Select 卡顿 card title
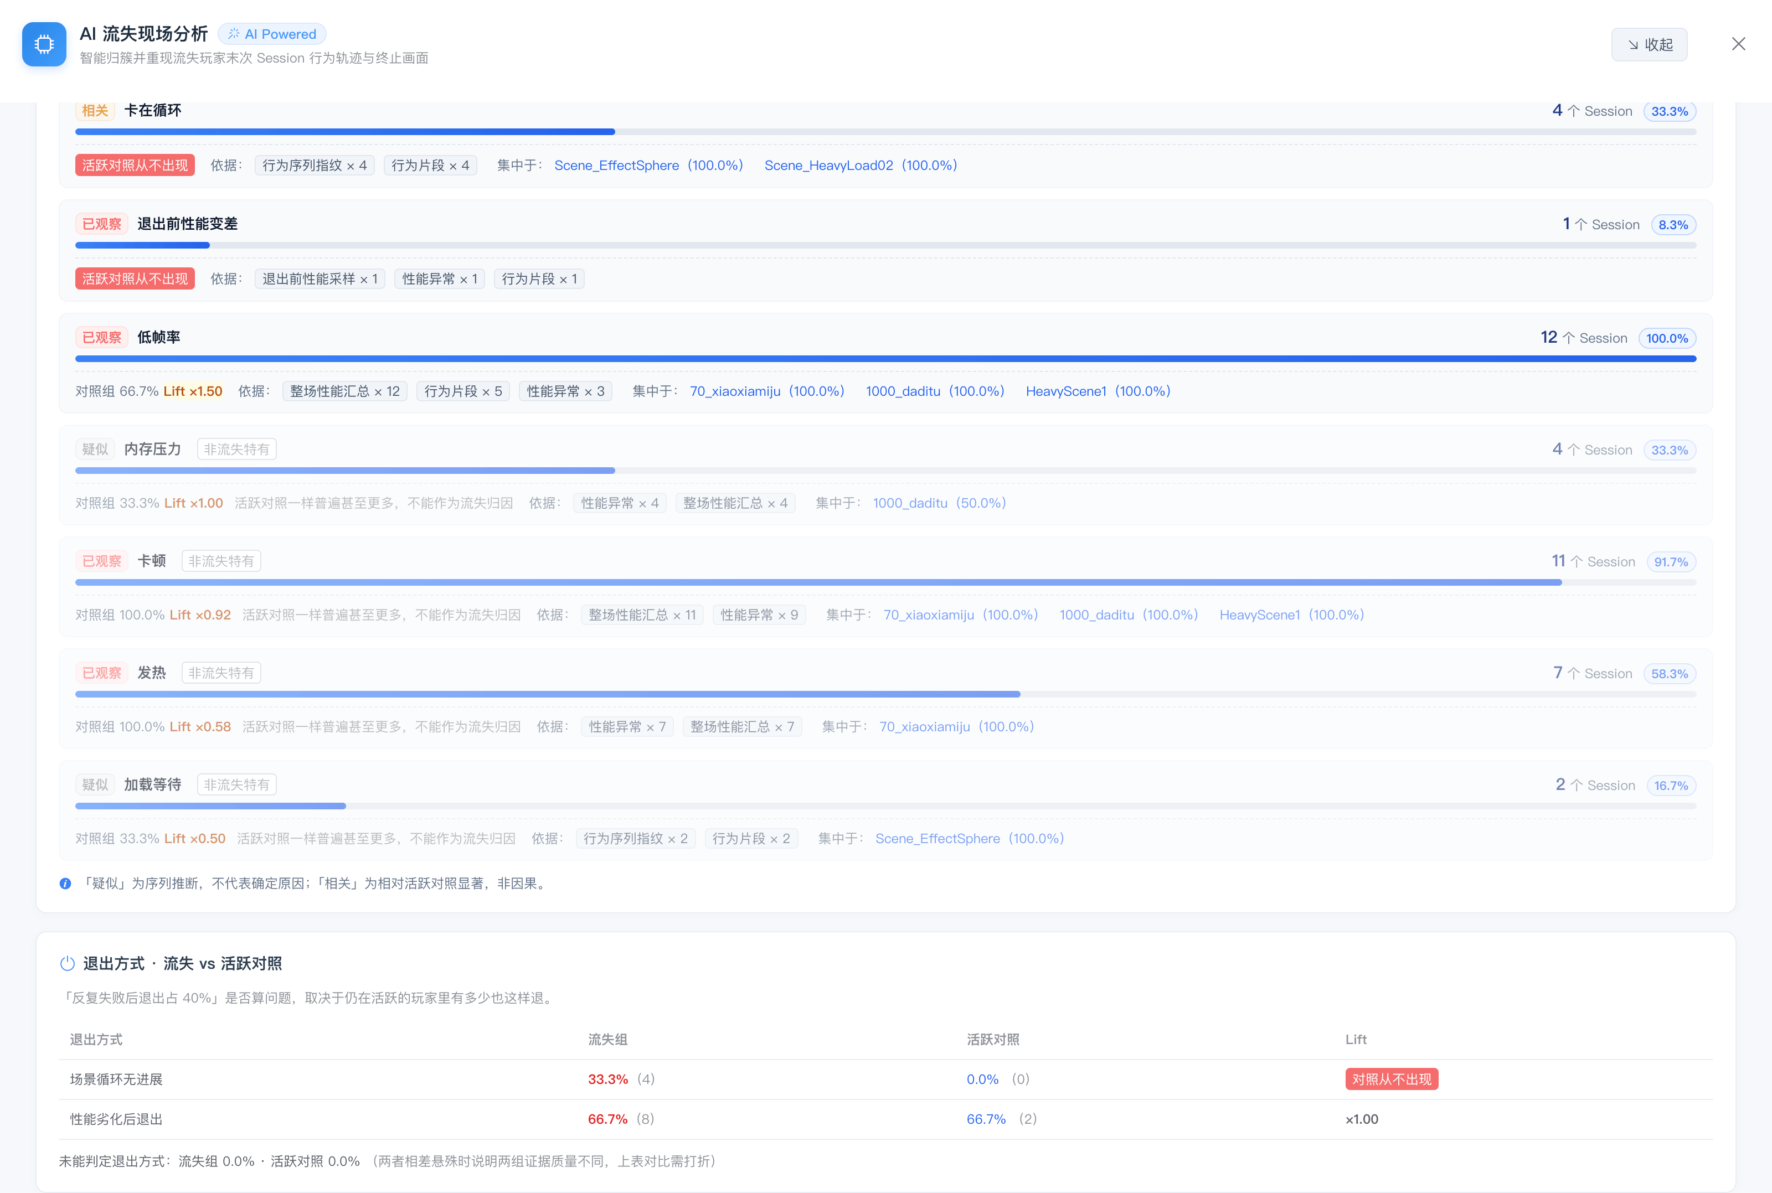This screenshot has width=1772, height=1193. point(151,561)
